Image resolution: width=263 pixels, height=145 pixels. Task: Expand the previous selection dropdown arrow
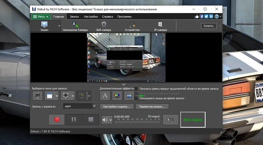[x=89, y=96]
